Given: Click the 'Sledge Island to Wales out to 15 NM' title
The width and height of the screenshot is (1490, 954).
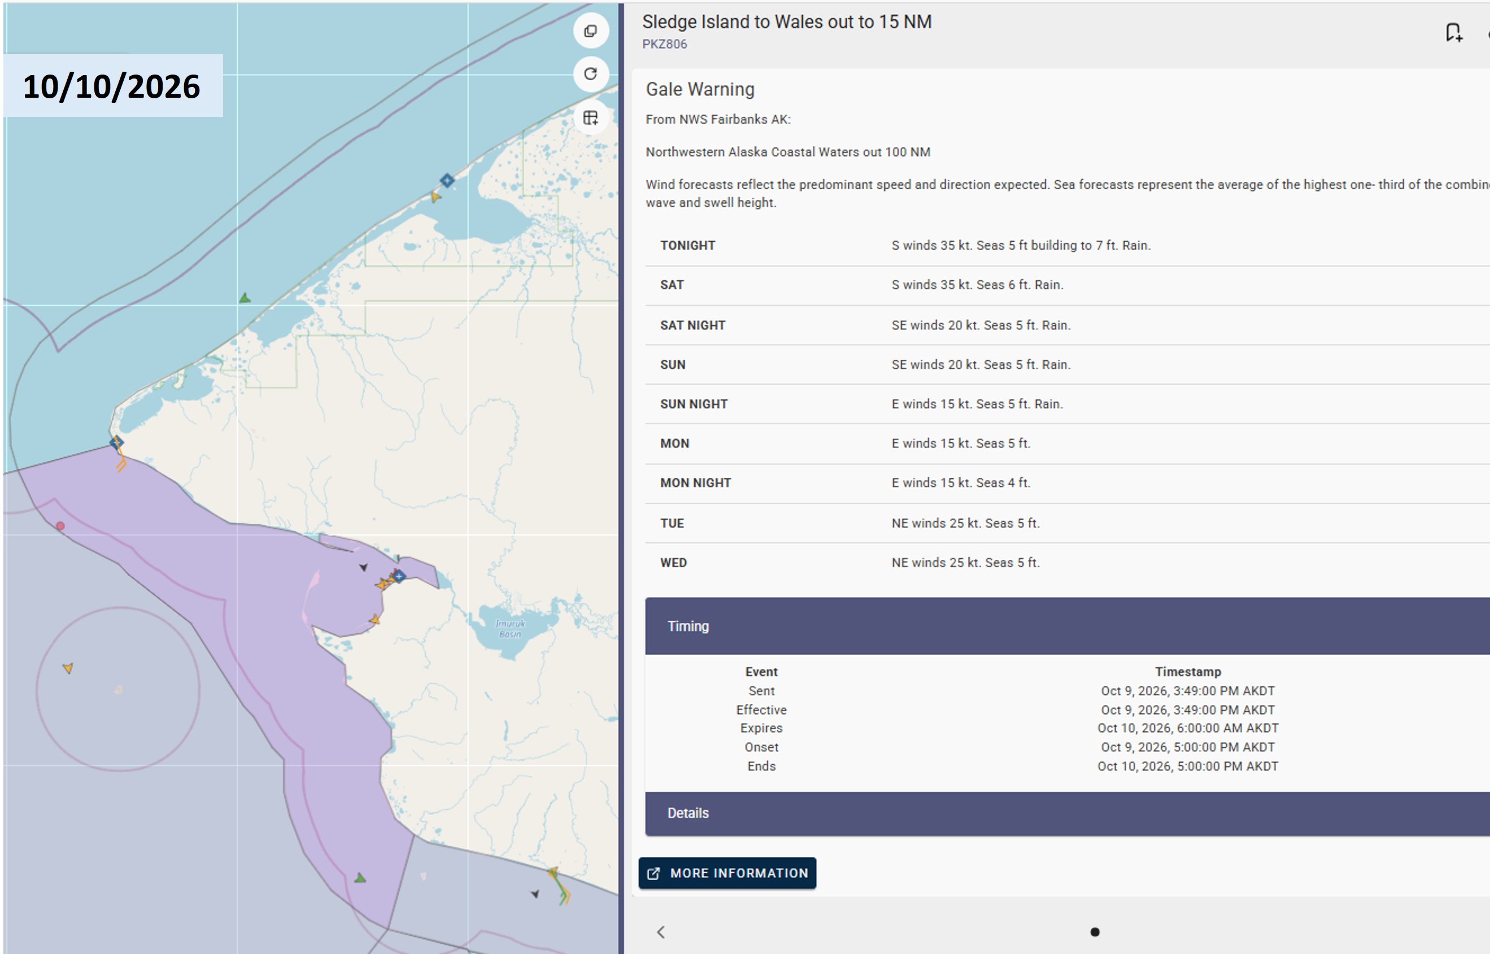Looking at the screenshot, I should (786, 21).
